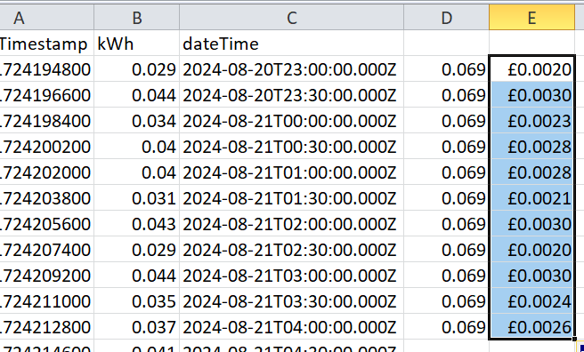Image resolution: width=584 pixels, height=352 pixels.
Task: Select cell 2024-08-21T00:30:00.000Z
Action: coord(292,147)
